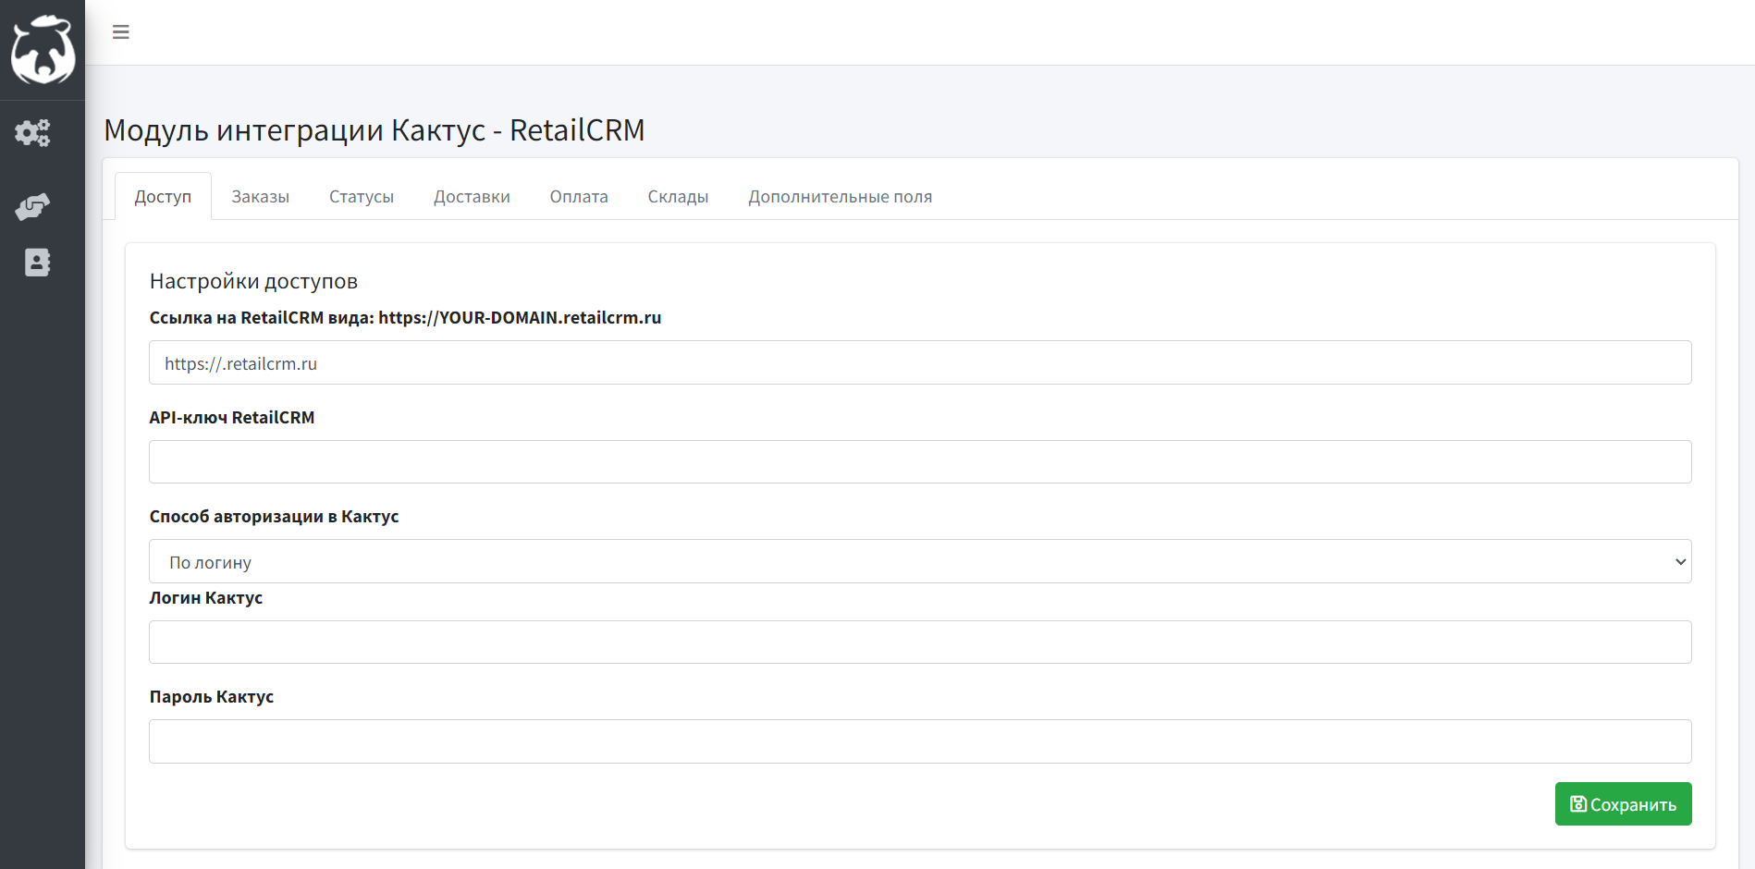Click the label Ссылка на RetailCRM вида
Image resolution: width=1755 pixels, height=869 pixels.
coord(405,317)
